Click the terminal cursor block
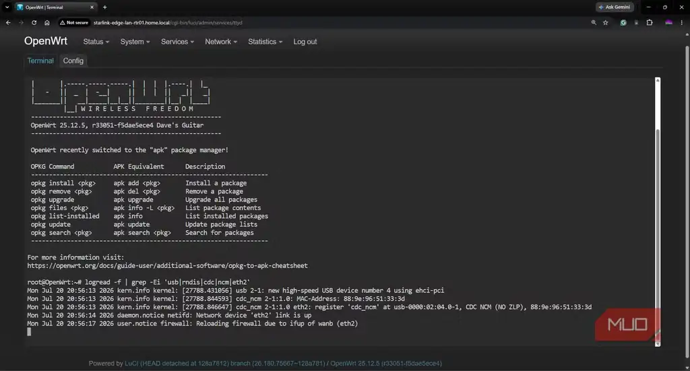The height and width of the screenshot is (371, 690). click(x=29, y=332)
